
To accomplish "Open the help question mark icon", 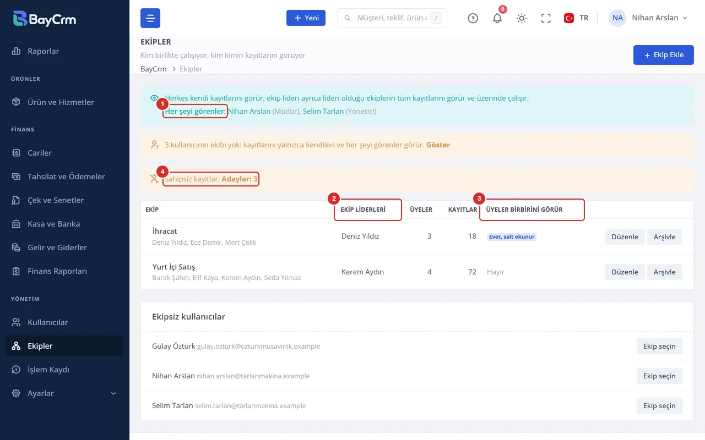I will click(x=473, y=18).
